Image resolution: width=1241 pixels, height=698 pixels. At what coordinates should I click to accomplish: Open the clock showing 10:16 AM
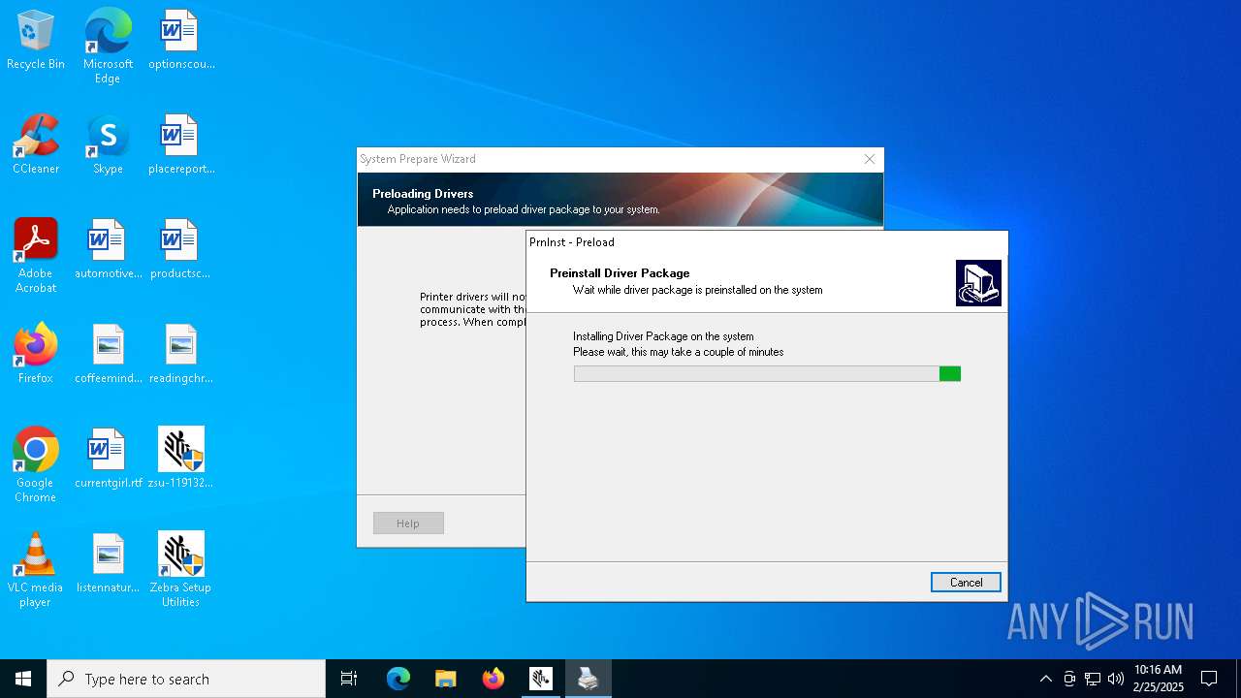(1158, 679)
